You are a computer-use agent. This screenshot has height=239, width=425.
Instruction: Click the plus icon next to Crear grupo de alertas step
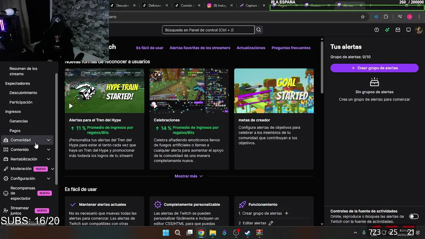(287, 213)
